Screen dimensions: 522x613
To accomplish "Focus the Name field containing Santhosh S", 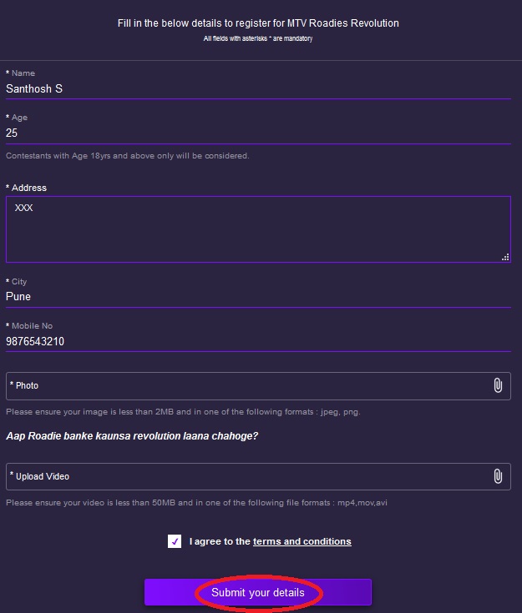I will [x=251, y=88].
